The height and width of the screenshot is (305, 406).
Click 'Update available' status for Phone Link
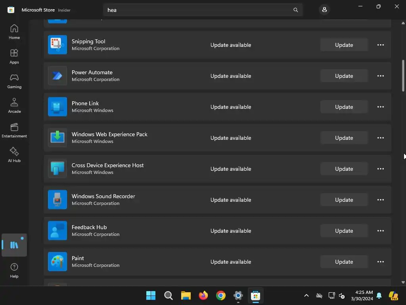231,107
